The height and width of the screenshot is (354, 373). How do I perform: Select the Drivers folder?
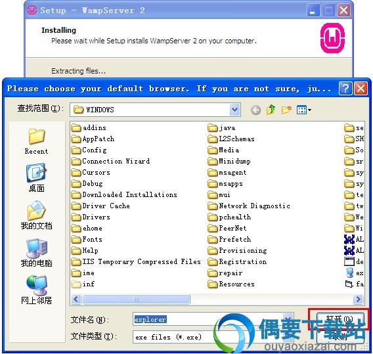tap(91, 217)
